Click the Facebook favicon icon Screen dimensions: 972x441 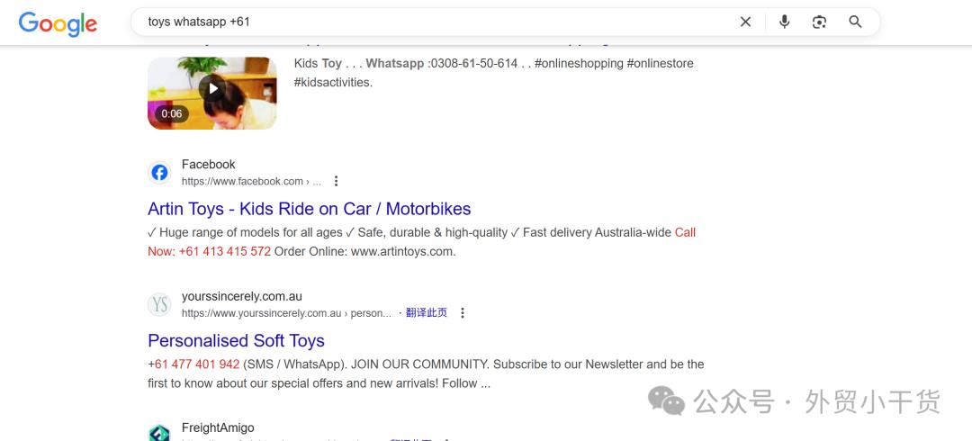tap(159, 173)
